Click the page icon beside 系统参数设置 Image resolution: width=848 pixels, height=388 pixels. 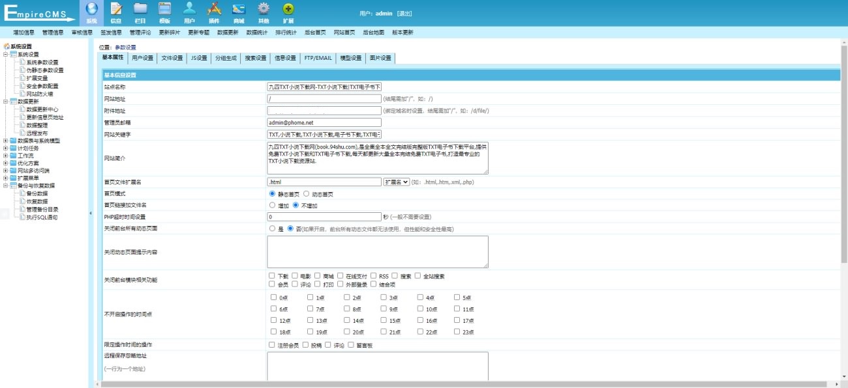(22, 62)
